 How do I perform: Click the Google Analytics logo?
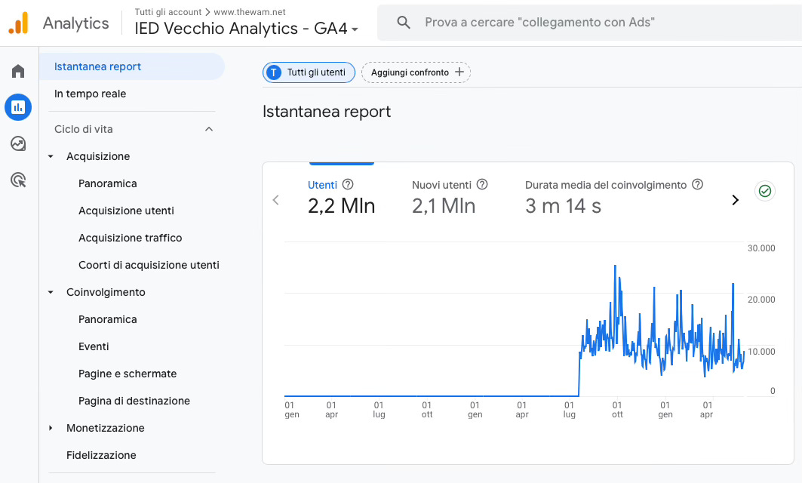click(x=18, y=23)
